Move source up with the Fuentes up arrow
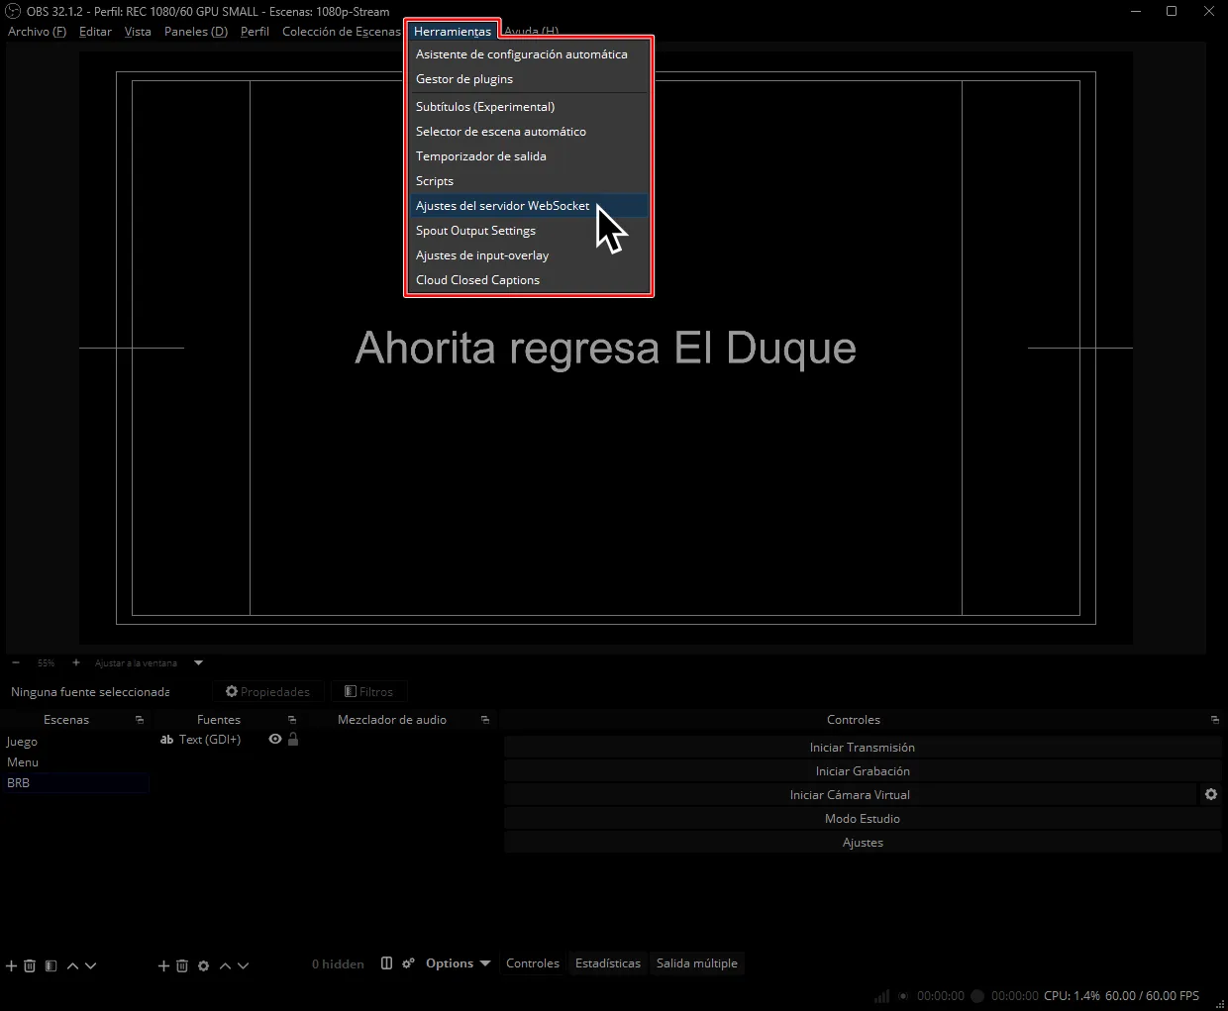1228x1011 pixels. (225, 965)
